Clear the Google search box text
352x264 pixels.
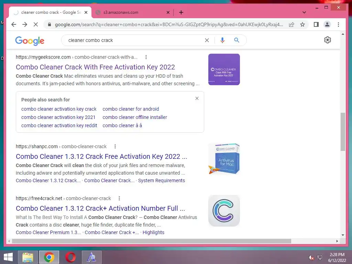207,40
